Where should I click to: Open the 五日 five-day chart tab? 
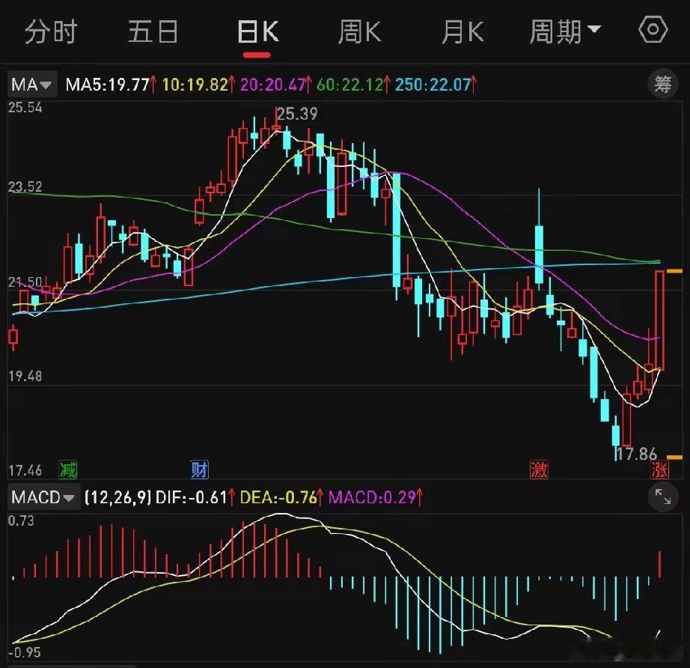pos(153,31)
